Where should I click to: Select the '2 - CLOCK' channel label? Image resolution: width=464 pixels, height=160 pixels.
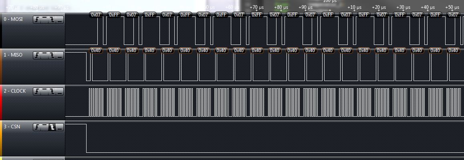pyautogui.click(x=15, y=91)
